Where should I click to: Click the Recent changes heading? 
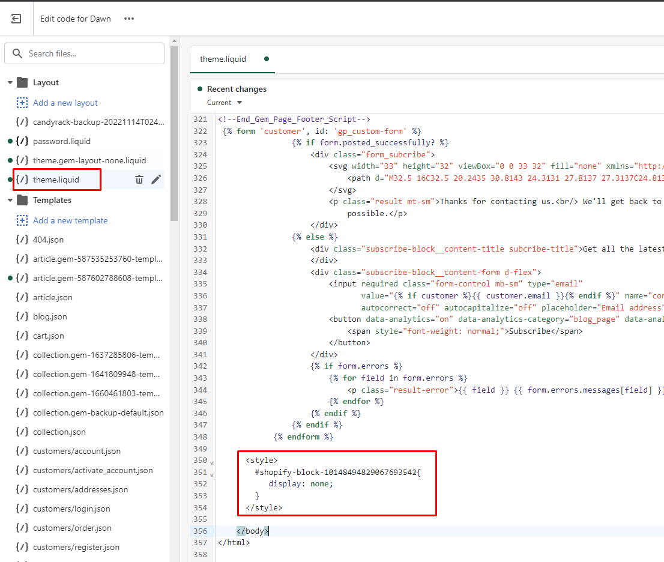237,89
